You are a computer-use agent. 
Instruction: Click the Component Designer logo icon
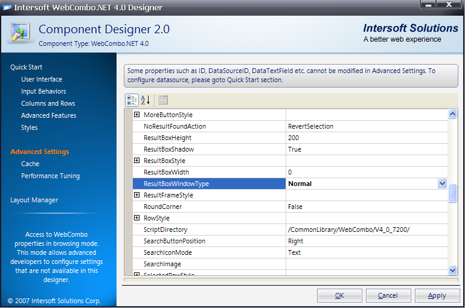point(20,33)
